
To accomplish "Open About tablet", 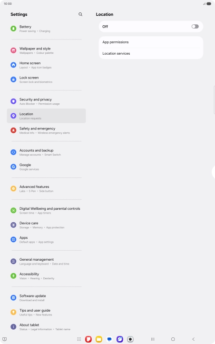I will (46, 327).
